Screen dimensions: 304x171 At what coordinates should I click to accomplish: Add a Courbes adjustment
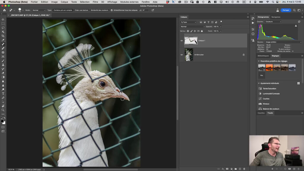[x=266, y=99]
